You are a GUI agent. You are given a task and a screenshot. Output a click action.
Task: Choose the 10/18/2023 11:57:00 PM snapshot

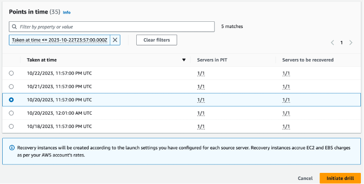pos(11,126)
